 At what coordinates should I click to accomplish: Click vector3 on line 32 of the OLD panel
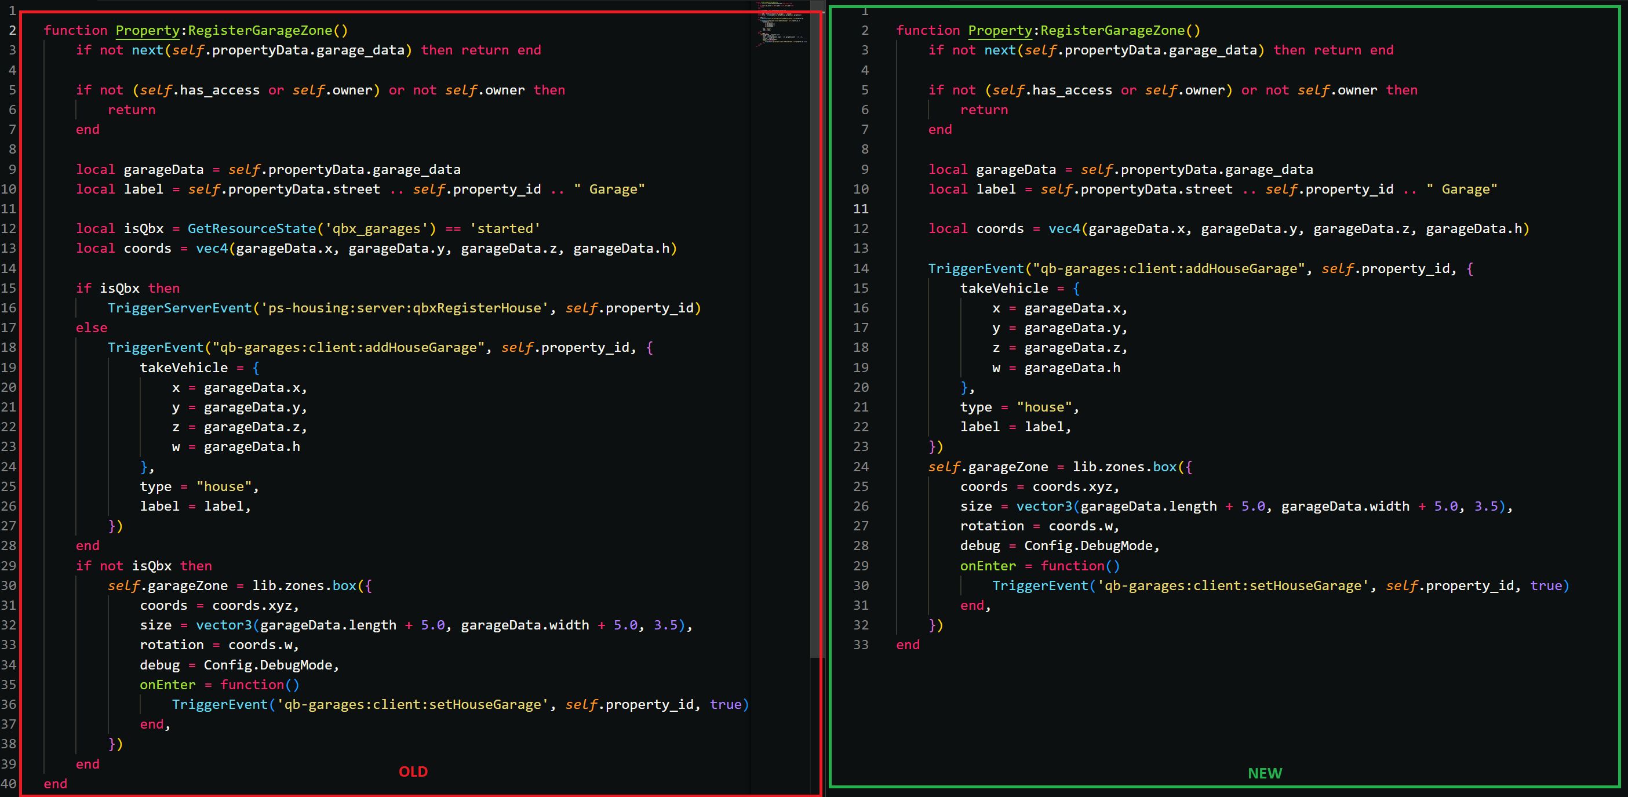(x=224, y=625)
